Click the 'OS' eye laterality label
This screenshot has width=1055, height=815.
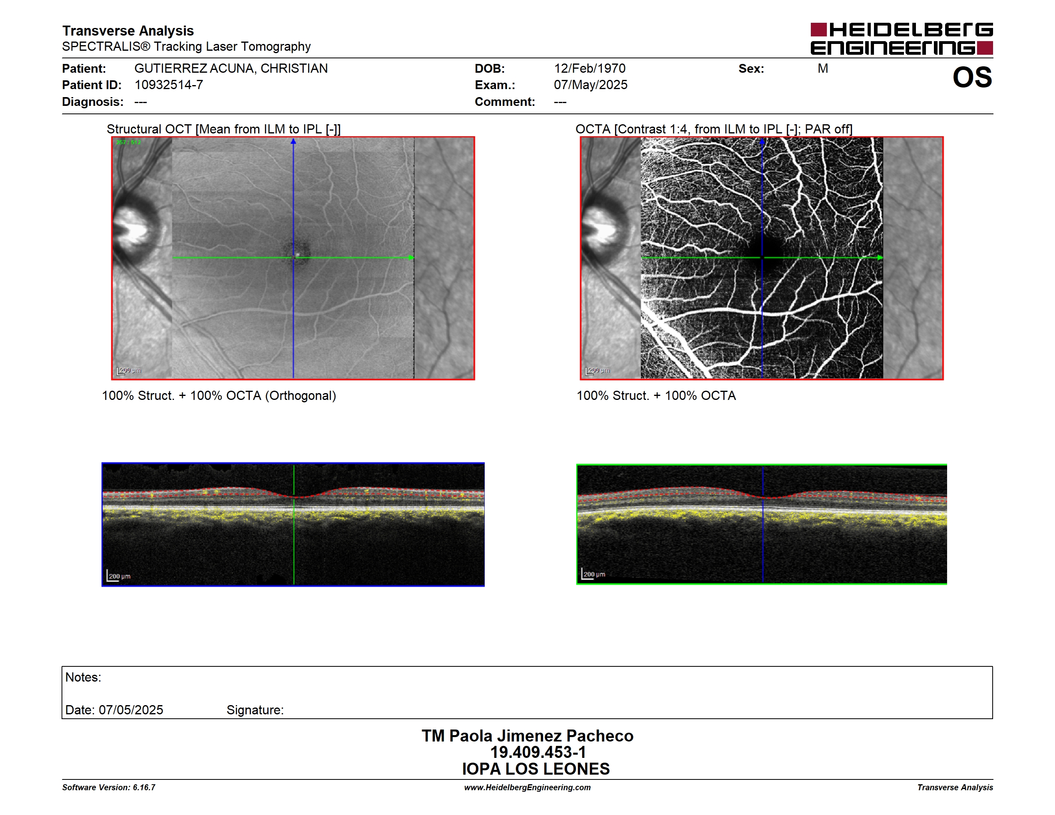tap(972, 77)
